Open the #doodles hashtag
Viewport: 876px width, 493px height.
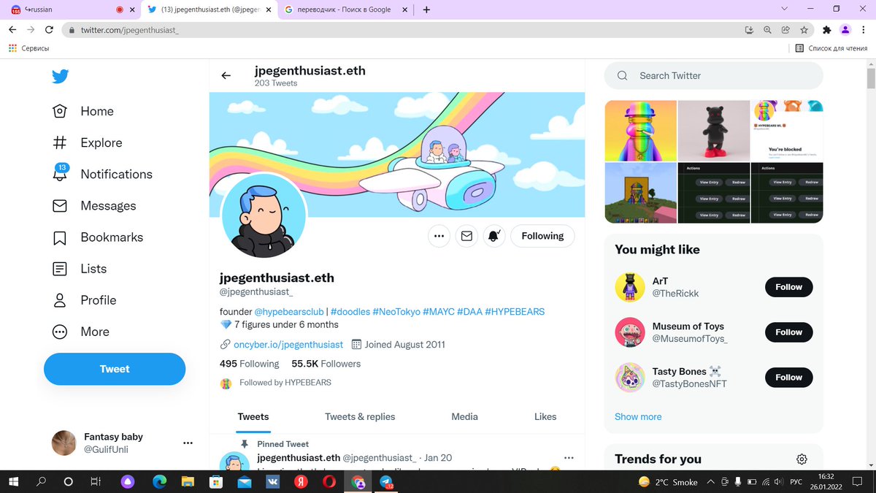click(350, 311)
